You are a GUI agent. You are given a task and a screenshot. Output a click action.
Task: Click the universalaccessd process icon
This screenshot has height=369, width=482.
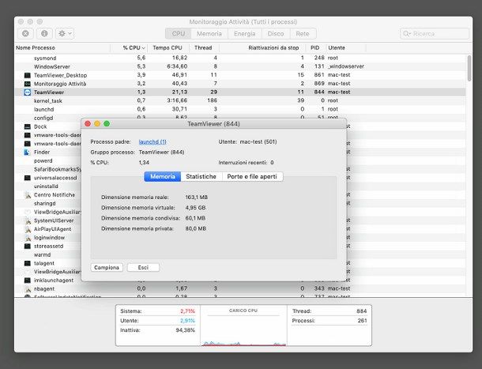28,178
